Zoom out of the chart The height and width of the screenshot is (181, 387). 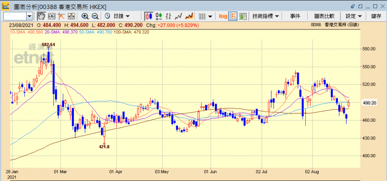[95, 16]
